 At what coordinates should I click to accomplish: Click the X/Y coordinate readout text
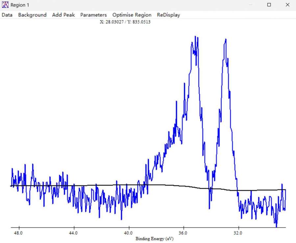[x=125, y=22]
